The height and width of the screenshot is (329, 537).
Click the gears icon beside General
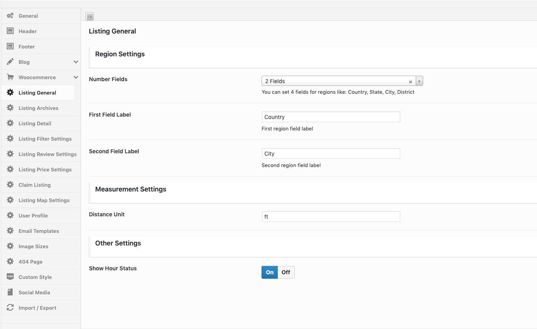click(x=10, y=16)
